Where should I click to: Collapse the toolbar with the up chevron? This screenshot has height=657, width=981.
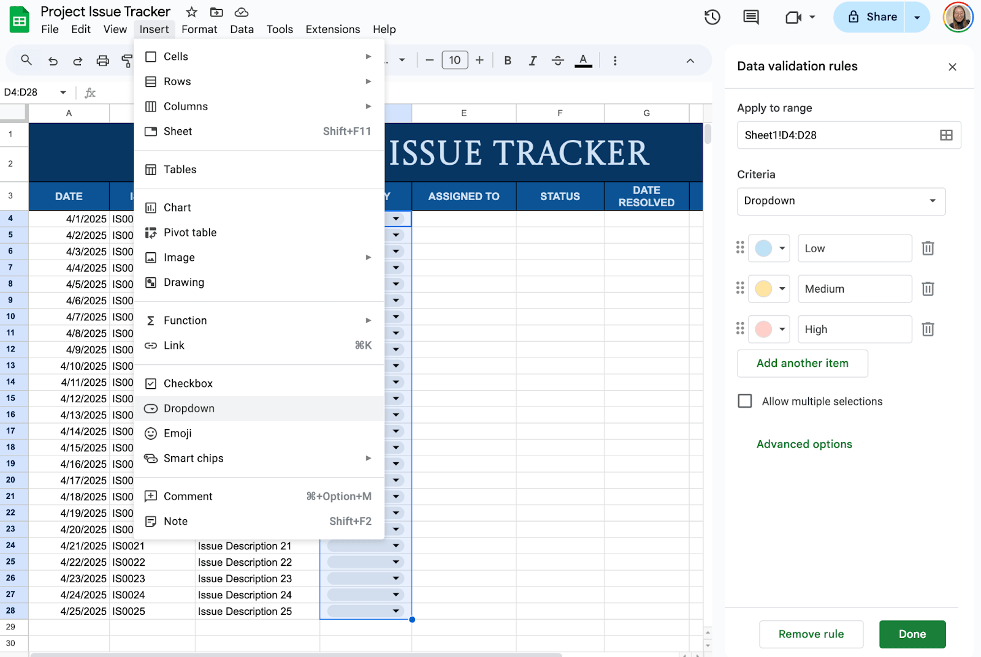tap(690, 61)
